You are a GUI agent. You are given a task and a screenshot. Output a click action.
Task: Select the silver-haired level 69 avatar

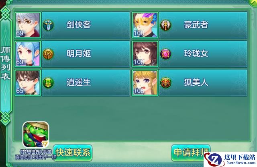(x=28, y=25)
